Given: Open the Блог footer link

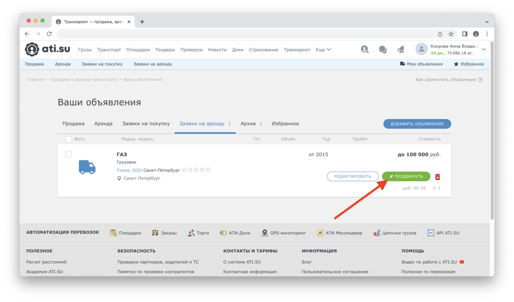Looking at the screenshot, I should point(307,262).
